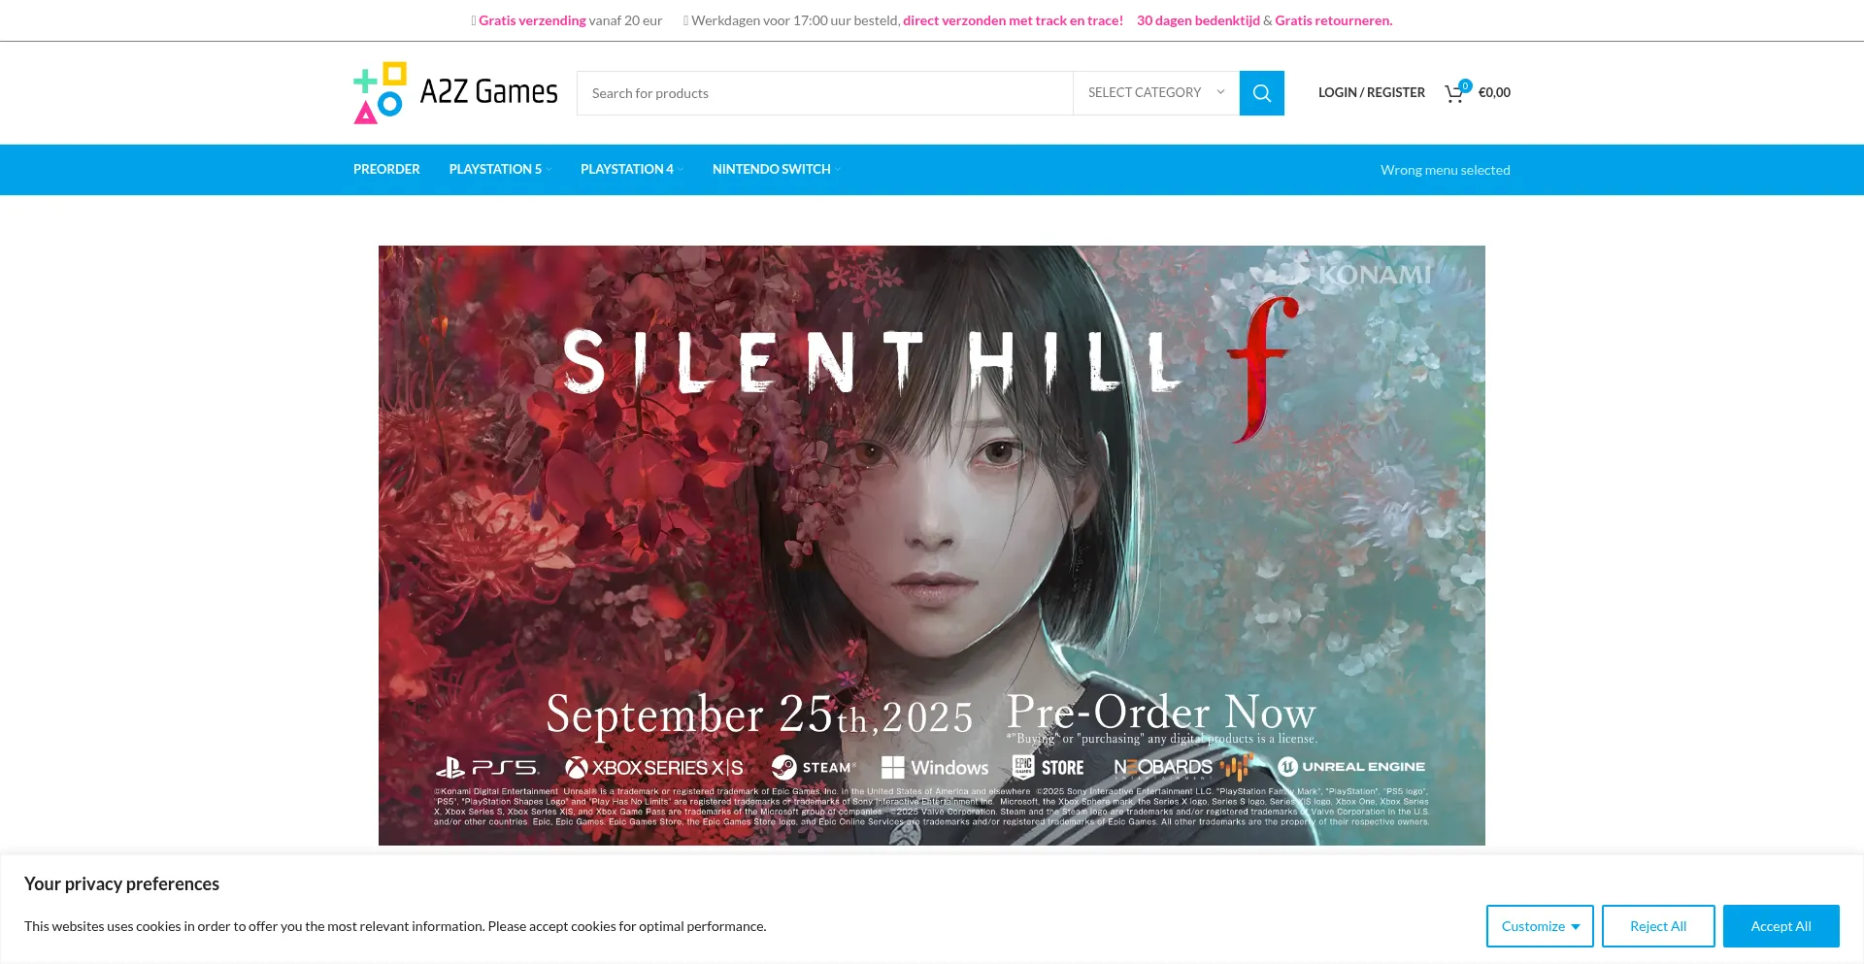
Task: Expand the PlayStation 4 menu
Action: pyautogui.click(x=632, y=169)
